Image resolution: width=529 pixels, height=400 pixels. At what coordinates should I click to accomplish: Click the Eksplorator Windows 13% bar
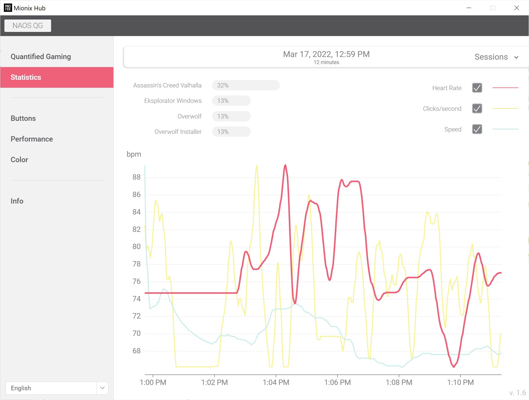(x=231, y=101)
